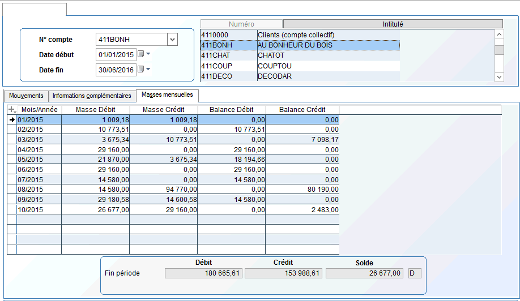Click the row arrow indicator beside 01/2015

[x=11, y=119]
